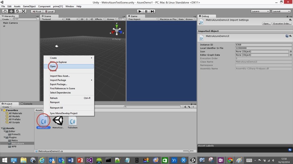293x164 pixels.
Task: Open the Window menu
Action: click(70, 6)
